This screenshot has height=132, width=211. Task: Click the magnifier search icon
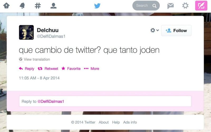coord(155,6)
